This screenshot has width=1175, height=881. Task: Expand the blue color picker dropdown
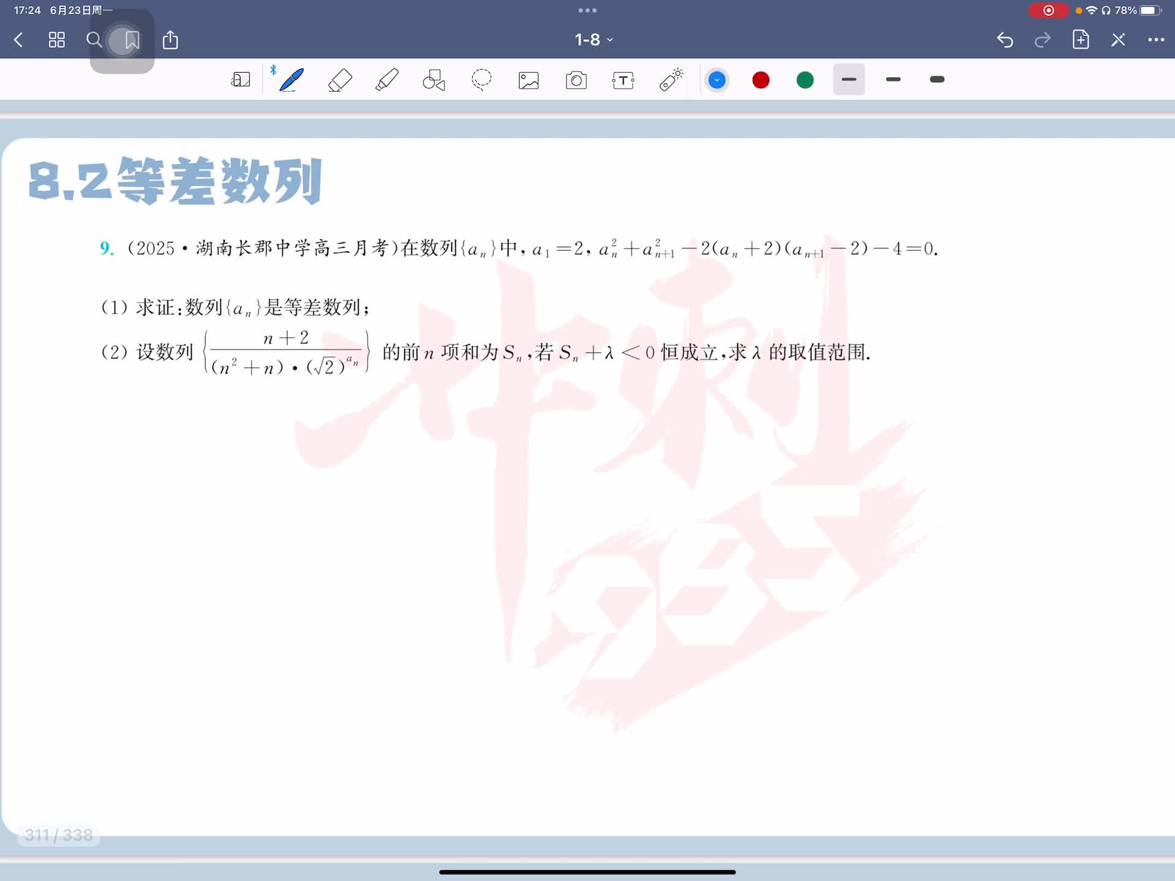click(x=717, y=80)
